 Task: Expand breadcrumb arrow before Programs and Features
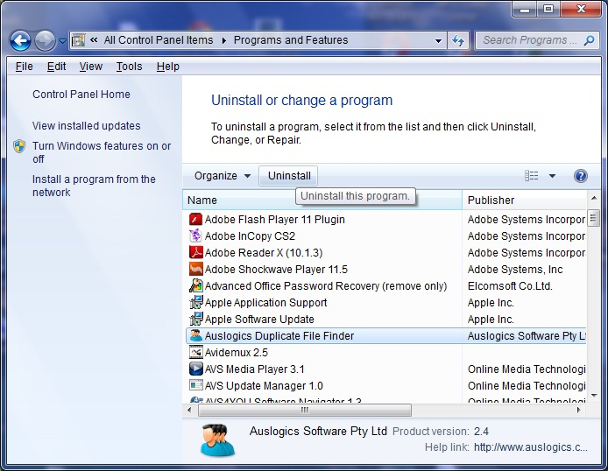point(223,40)
